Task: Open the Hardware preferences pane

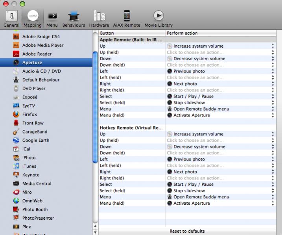Action: [99, 19]
